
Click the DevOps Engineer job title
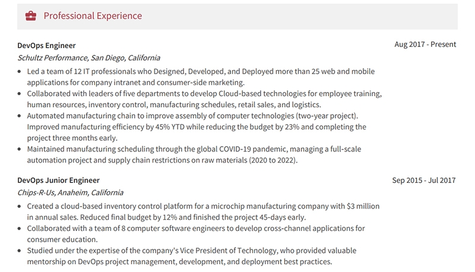[x=46, y=46]
